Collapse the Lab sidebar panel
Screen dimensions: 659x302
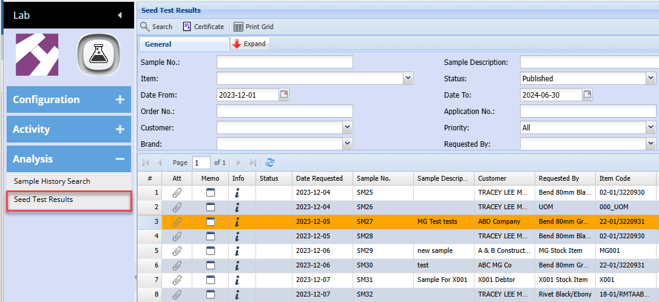point(120,15)
